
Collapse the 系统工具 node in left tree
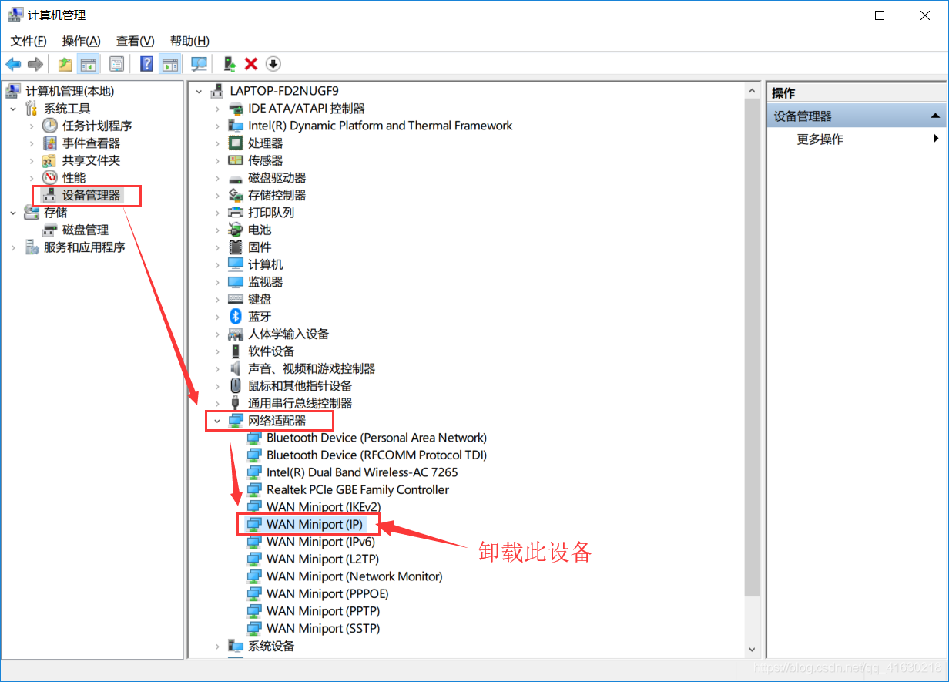coord(12,109)
